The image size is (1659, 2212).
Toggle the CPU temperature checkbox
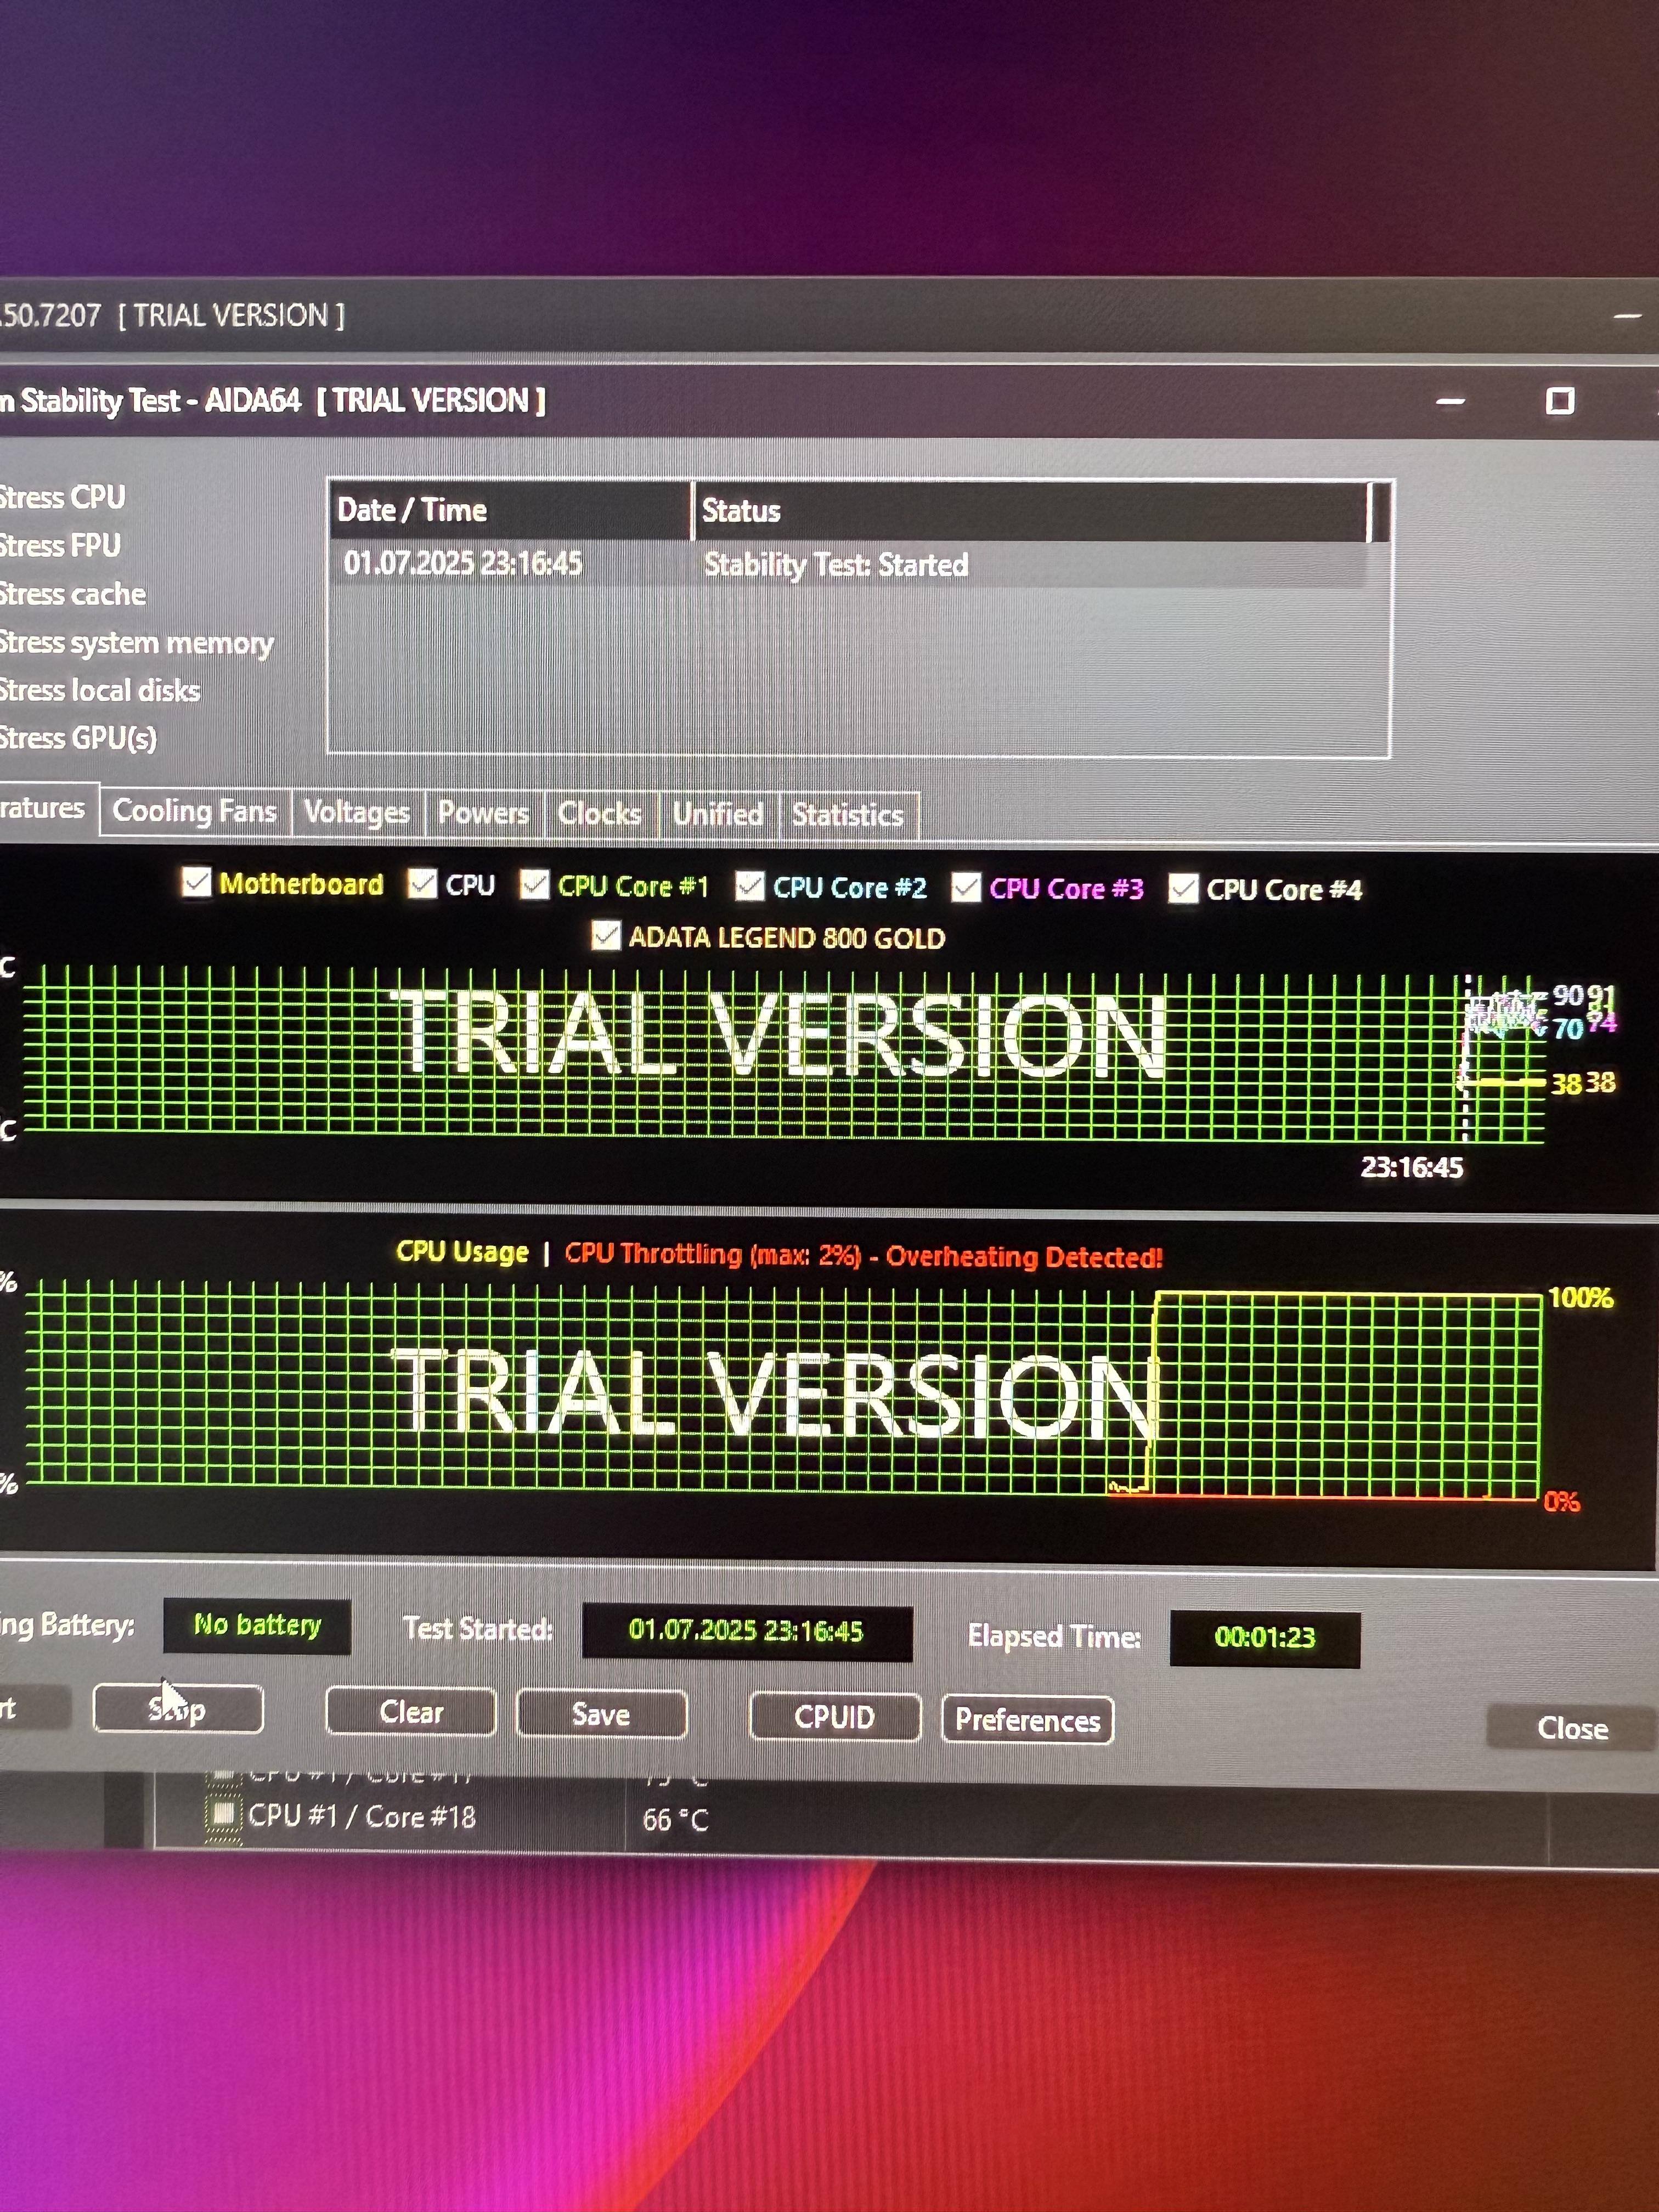coord(423,883)
